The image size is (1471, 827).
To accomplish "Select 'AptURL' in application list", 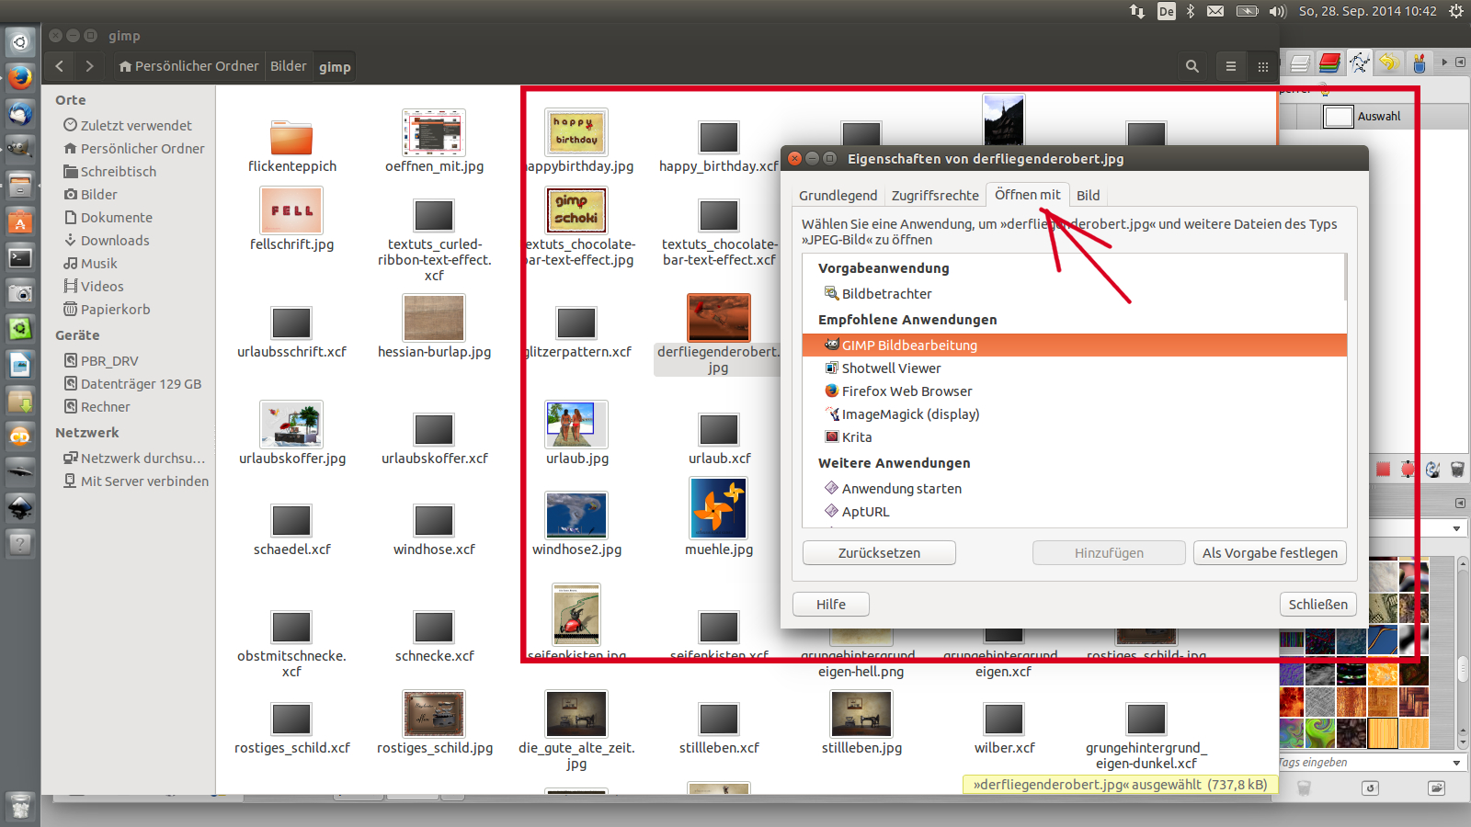I will tap(1074, 512).
